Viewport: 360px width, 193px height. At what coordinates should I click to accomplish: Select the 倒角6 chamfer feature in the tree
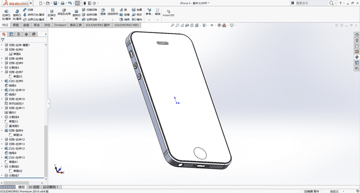10,85
